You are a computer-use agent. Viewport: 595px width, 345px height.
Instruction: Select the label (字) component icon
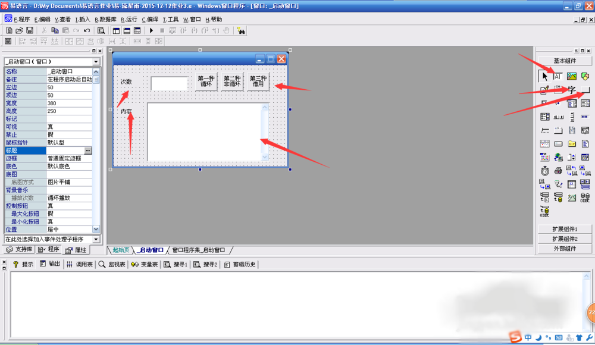[x=572, y=90]
